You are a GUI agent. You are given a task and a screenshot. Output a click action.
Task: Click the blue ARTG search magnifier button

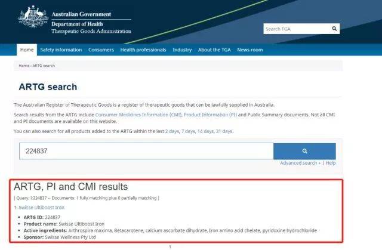coord(304,151)
